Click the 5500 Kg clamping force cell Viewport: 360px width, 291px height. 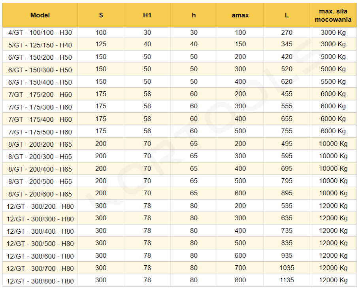click(334, 81)
